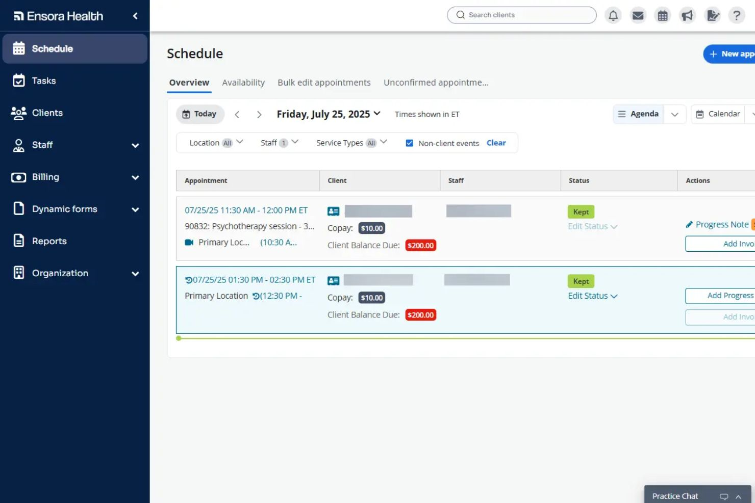Switch to the Calendar view
The height and width of the screenshot is (503, 755).
pyautogui.click(x=718, y=114)
